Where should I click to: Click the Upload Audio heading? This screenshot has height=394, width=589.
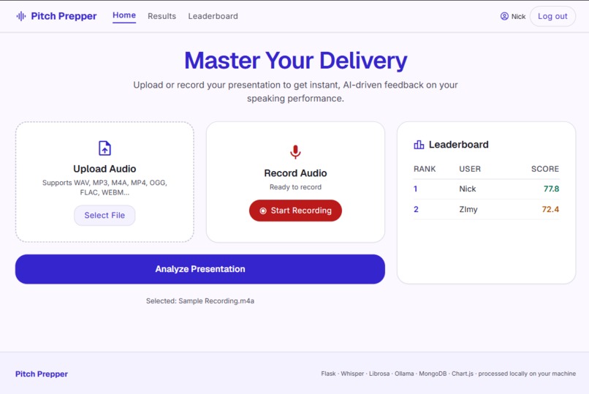point(104,169)
